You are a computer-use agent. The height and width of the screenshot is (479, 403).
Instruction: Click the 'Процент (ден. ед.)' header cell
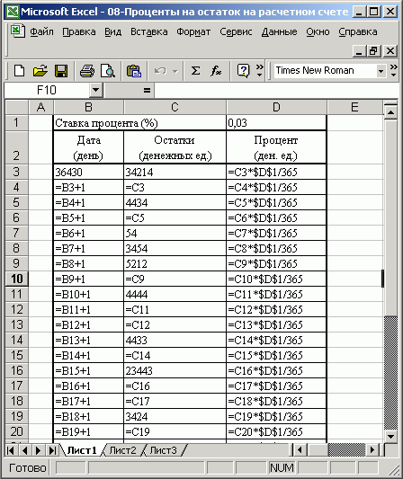[276, 147]
